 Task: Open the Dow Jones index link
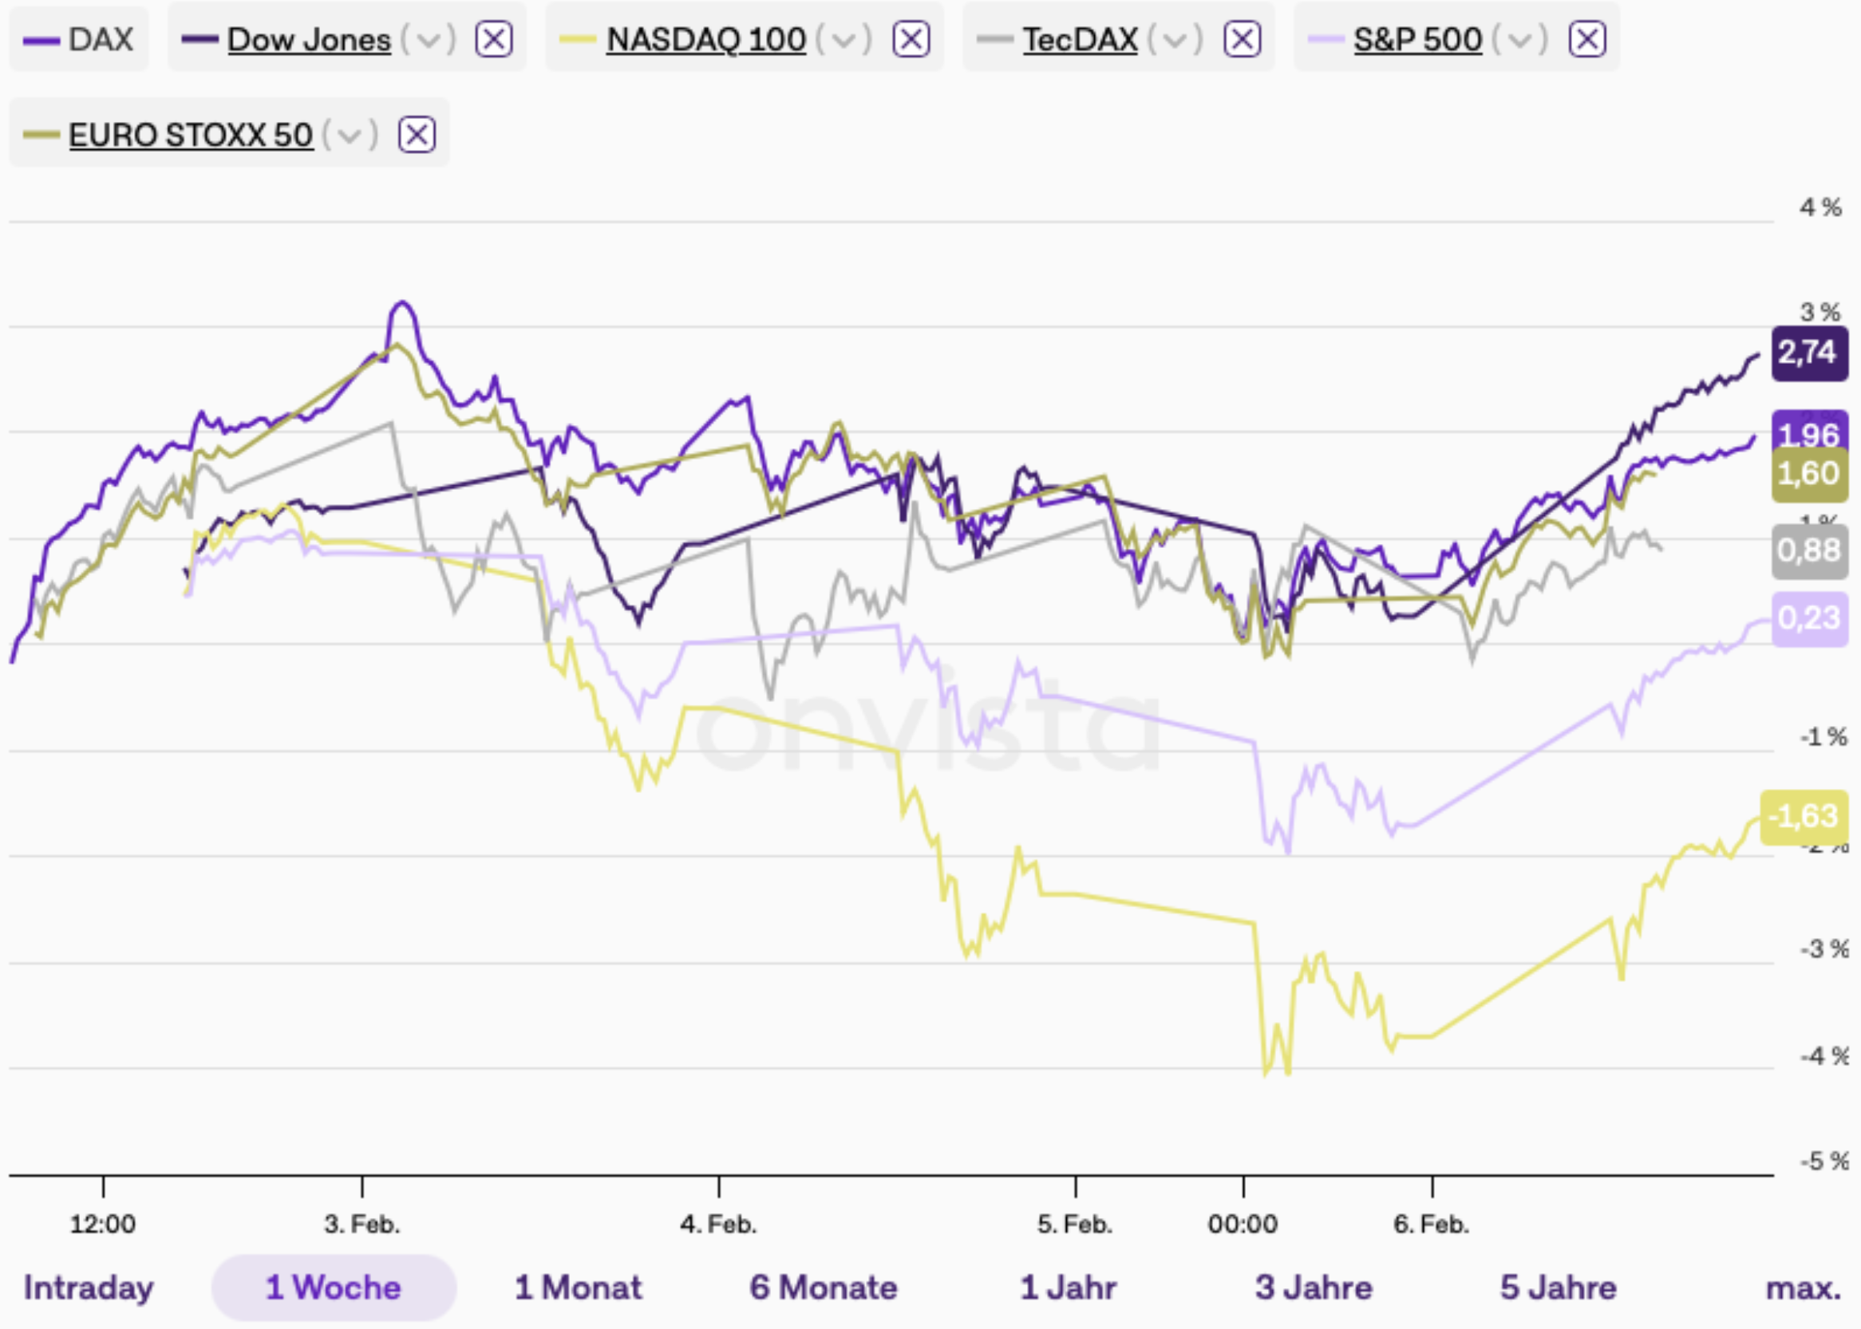309,39
